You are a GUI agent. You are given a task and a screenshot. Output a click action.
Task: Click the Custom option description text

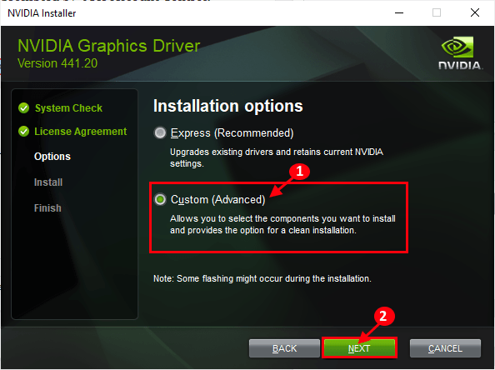click(282, 224)
